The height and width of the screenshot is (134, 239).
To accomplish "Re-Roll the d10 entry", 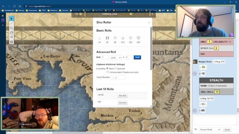I will coord(122,103).
